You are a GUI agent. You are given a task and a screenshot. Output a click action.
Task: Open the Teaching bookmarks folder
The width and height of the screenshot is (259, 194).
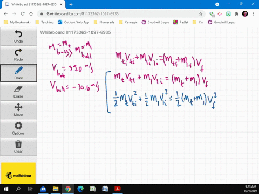[45, 22]
